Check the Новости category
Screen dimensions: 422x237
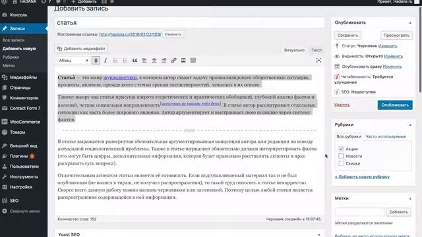click(341, 156)
